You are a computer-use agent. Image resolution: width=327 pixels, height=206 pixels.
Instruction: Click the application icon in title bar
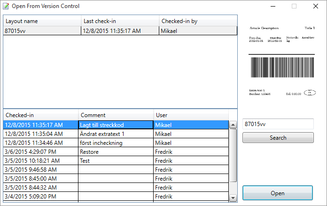point(6,6)
